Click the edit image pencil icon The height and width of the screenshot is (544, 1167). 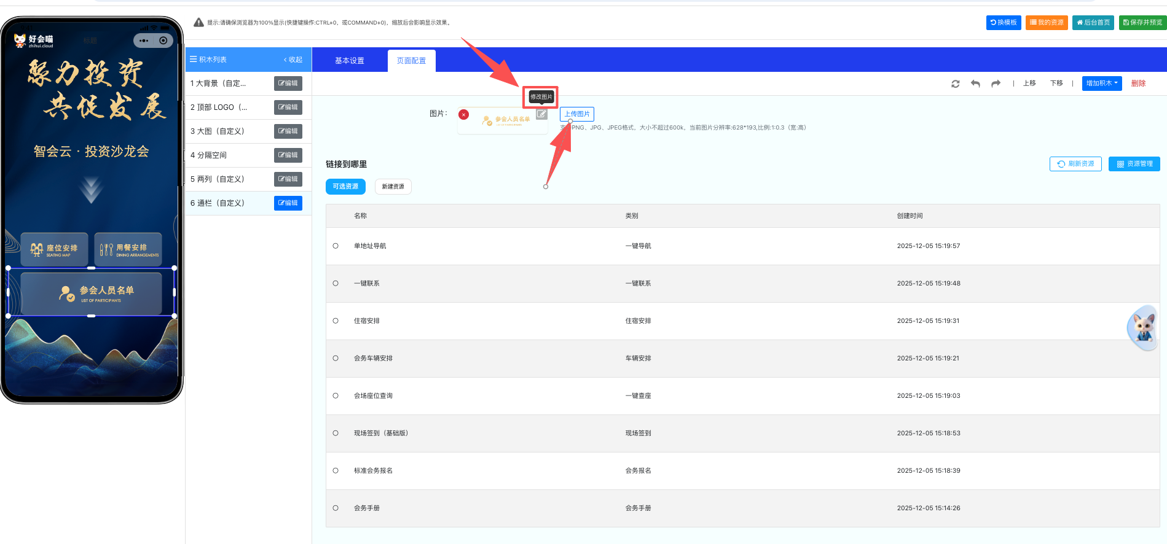tap(541, 114)
